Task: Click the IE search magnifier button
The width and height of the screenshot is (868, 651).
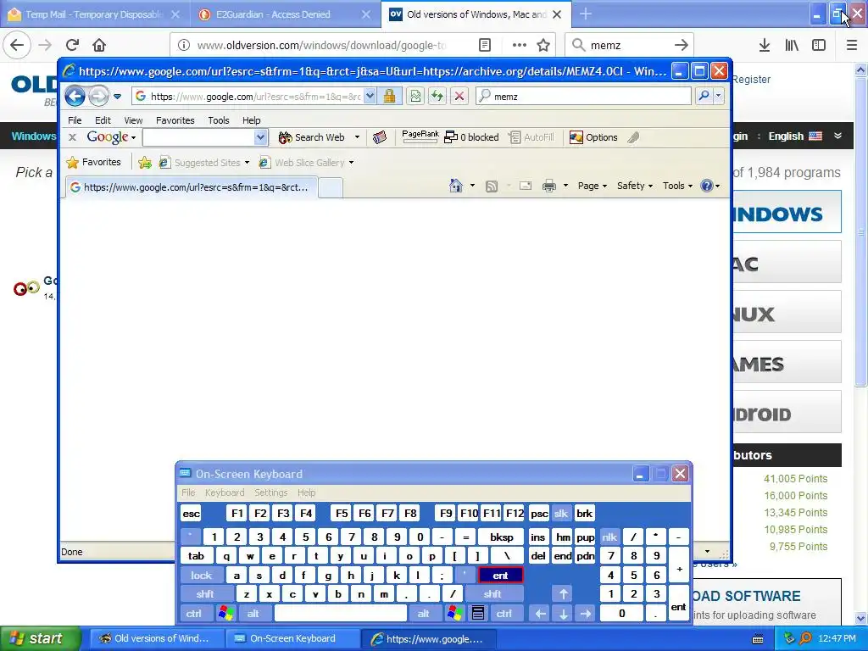Action: coord(704,97)
